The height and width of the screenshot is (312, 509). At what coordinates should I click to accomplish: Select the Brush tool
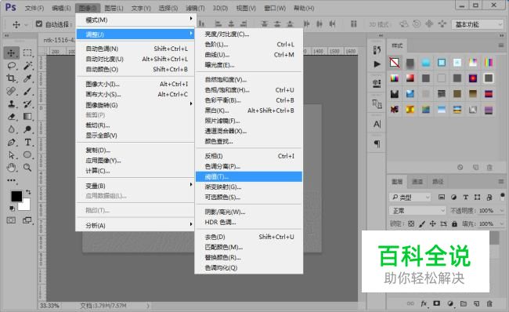point(27,91)
